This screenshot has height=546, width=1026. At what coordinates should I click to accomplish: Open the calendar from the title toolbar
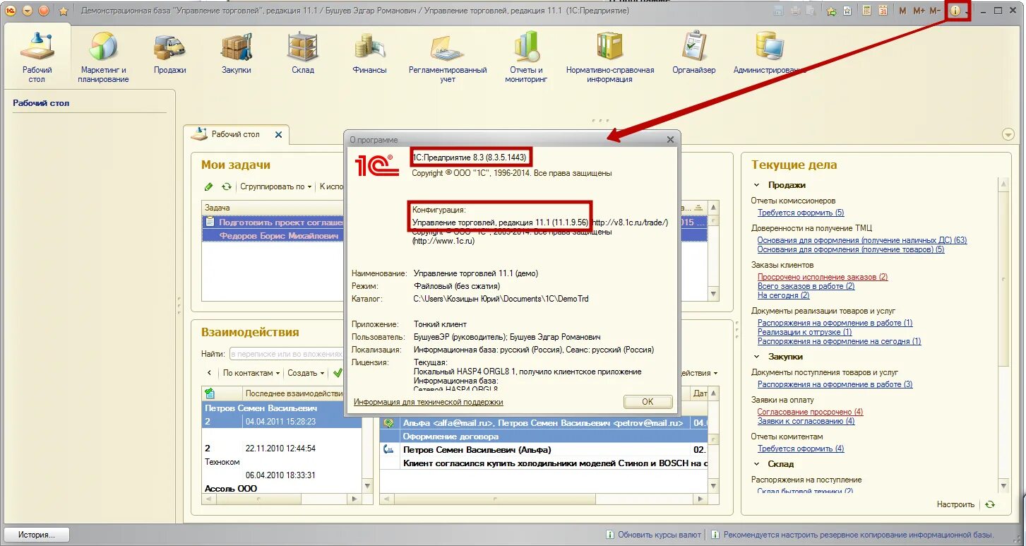[x=882, y=11]
